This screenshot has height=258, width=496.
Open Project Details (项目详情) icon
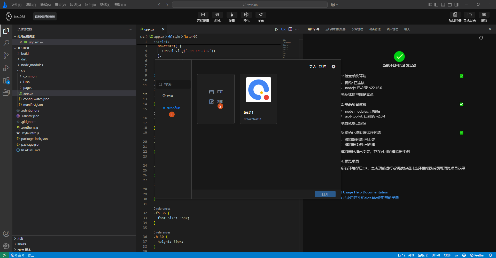point(455,15)
